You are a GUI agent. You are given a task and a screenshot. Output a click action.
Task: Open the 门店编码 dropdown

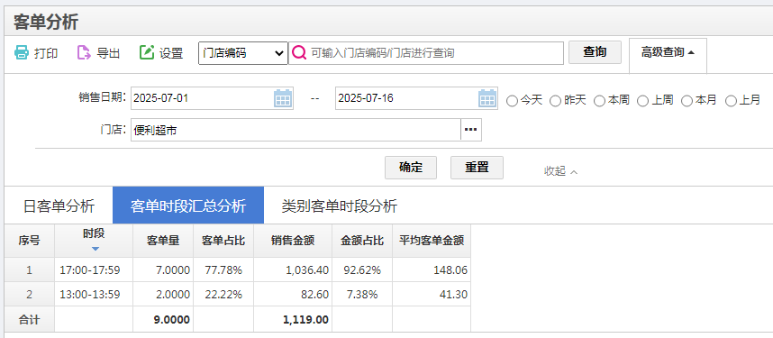(x=243, y=53)
